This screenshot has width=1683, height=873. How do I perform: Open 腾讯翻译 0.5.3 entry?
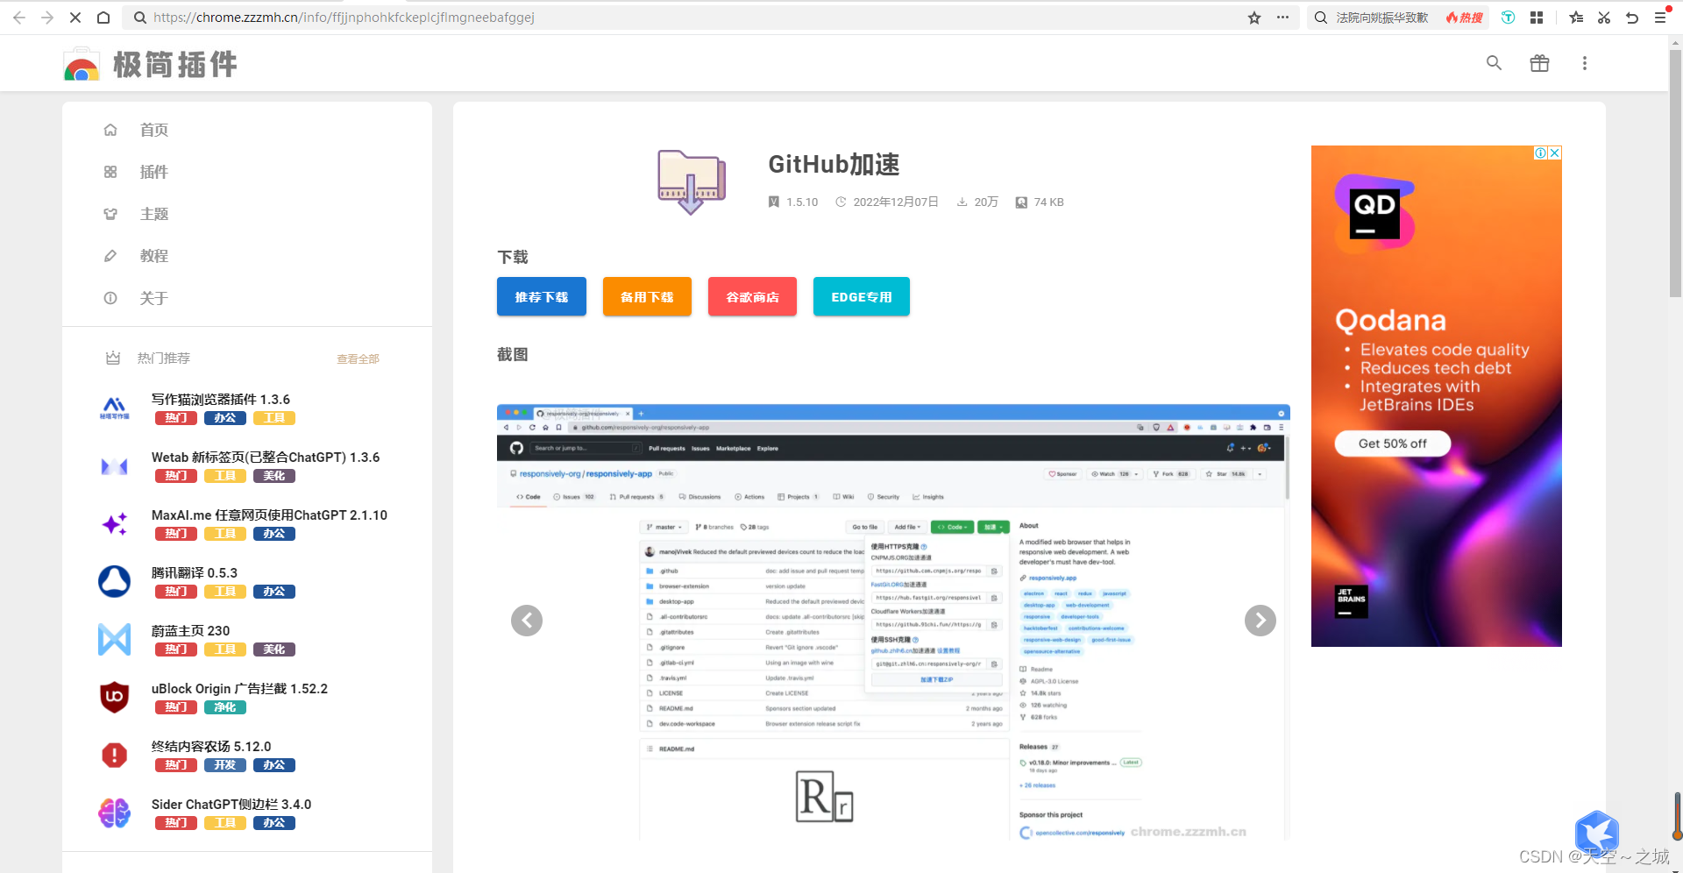pyautogui.click(x=195, y=572)
